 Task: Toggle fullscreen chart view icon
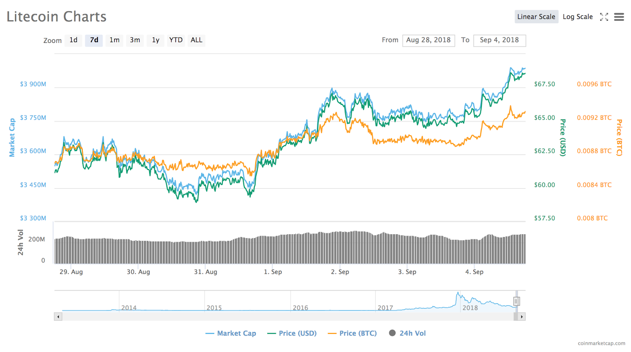(604, 17)
